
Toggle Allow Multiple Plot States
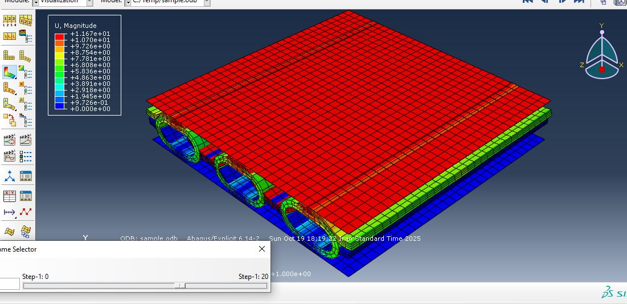tap(10, 120)
